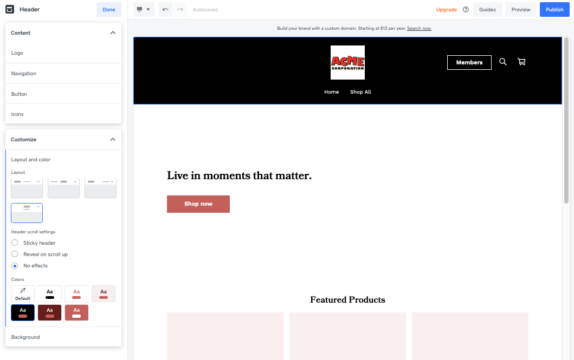Collapse the Content section chevron

tap(113, 32)
